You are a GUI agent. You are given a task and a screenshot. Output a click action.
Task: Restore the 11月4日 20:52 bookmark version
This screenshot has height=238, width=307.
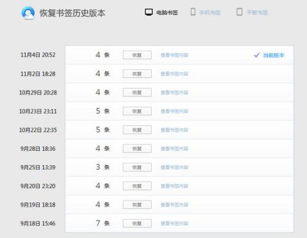tap(137, 55)
